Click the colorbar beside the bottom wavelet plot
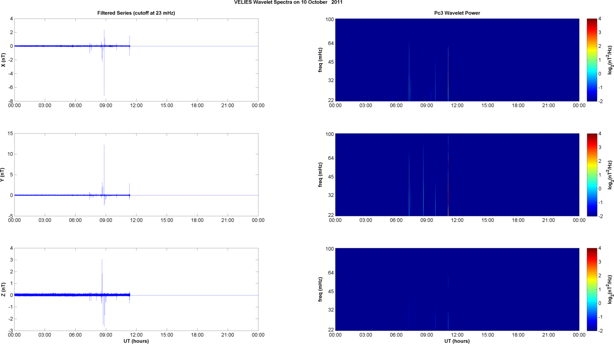Viewport: 614px width, 344px height. tap(592, 289)
